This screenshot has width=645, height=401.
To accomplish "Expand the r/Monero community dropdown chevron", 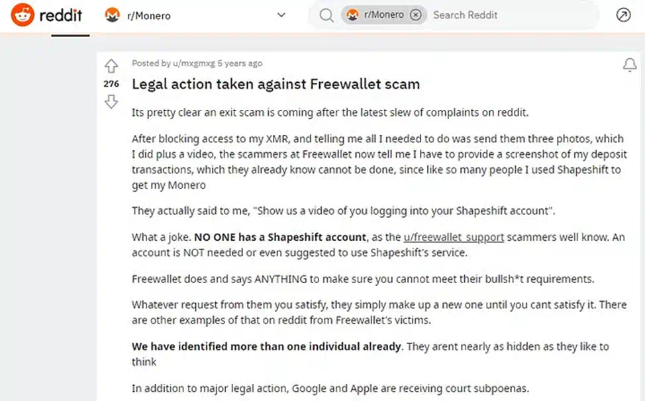I will click(281, 15).
